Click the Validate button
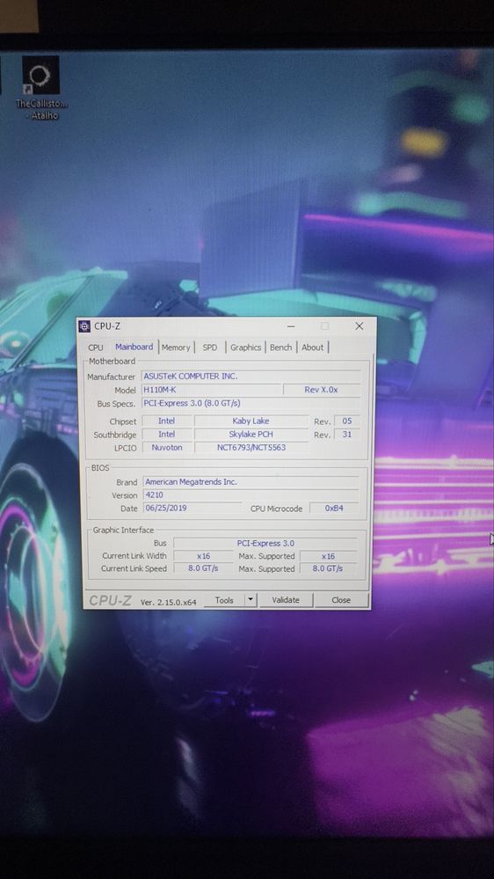The image size is (494, 879). (286, 600)
